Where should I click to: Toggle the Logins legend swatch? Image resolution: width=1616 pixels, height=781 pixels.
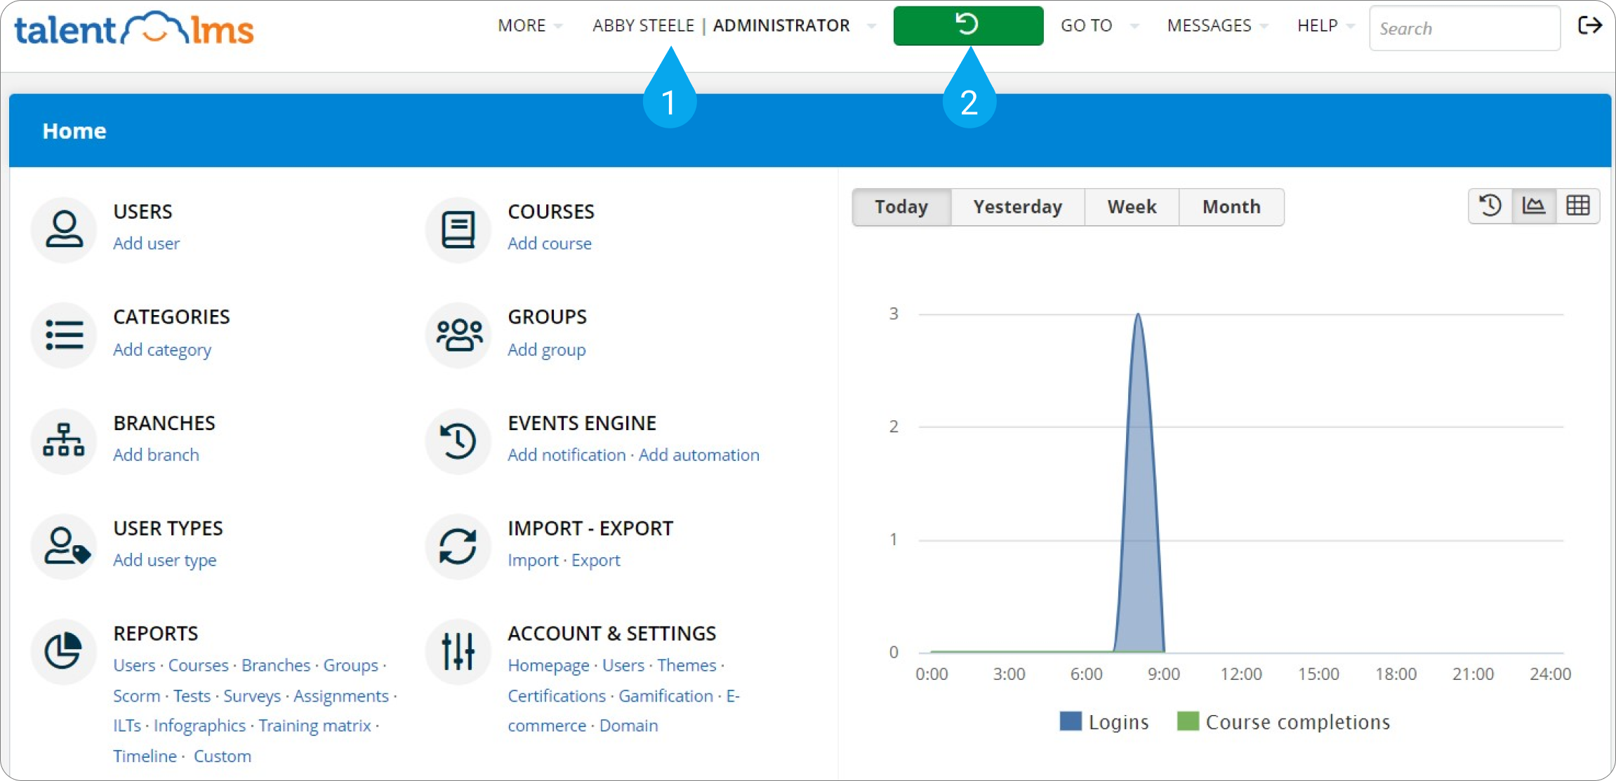coord(1071,721)
